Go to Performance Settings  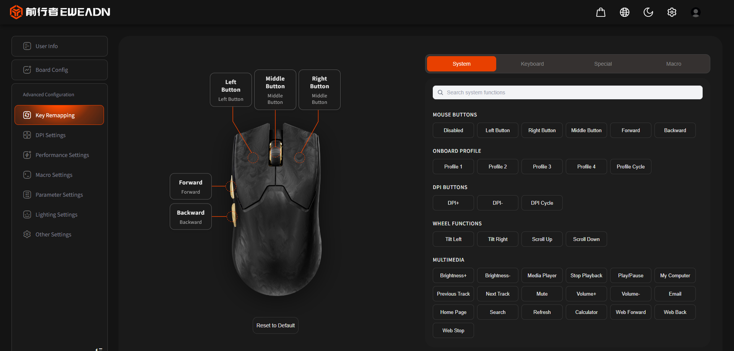tap(62, 155)
